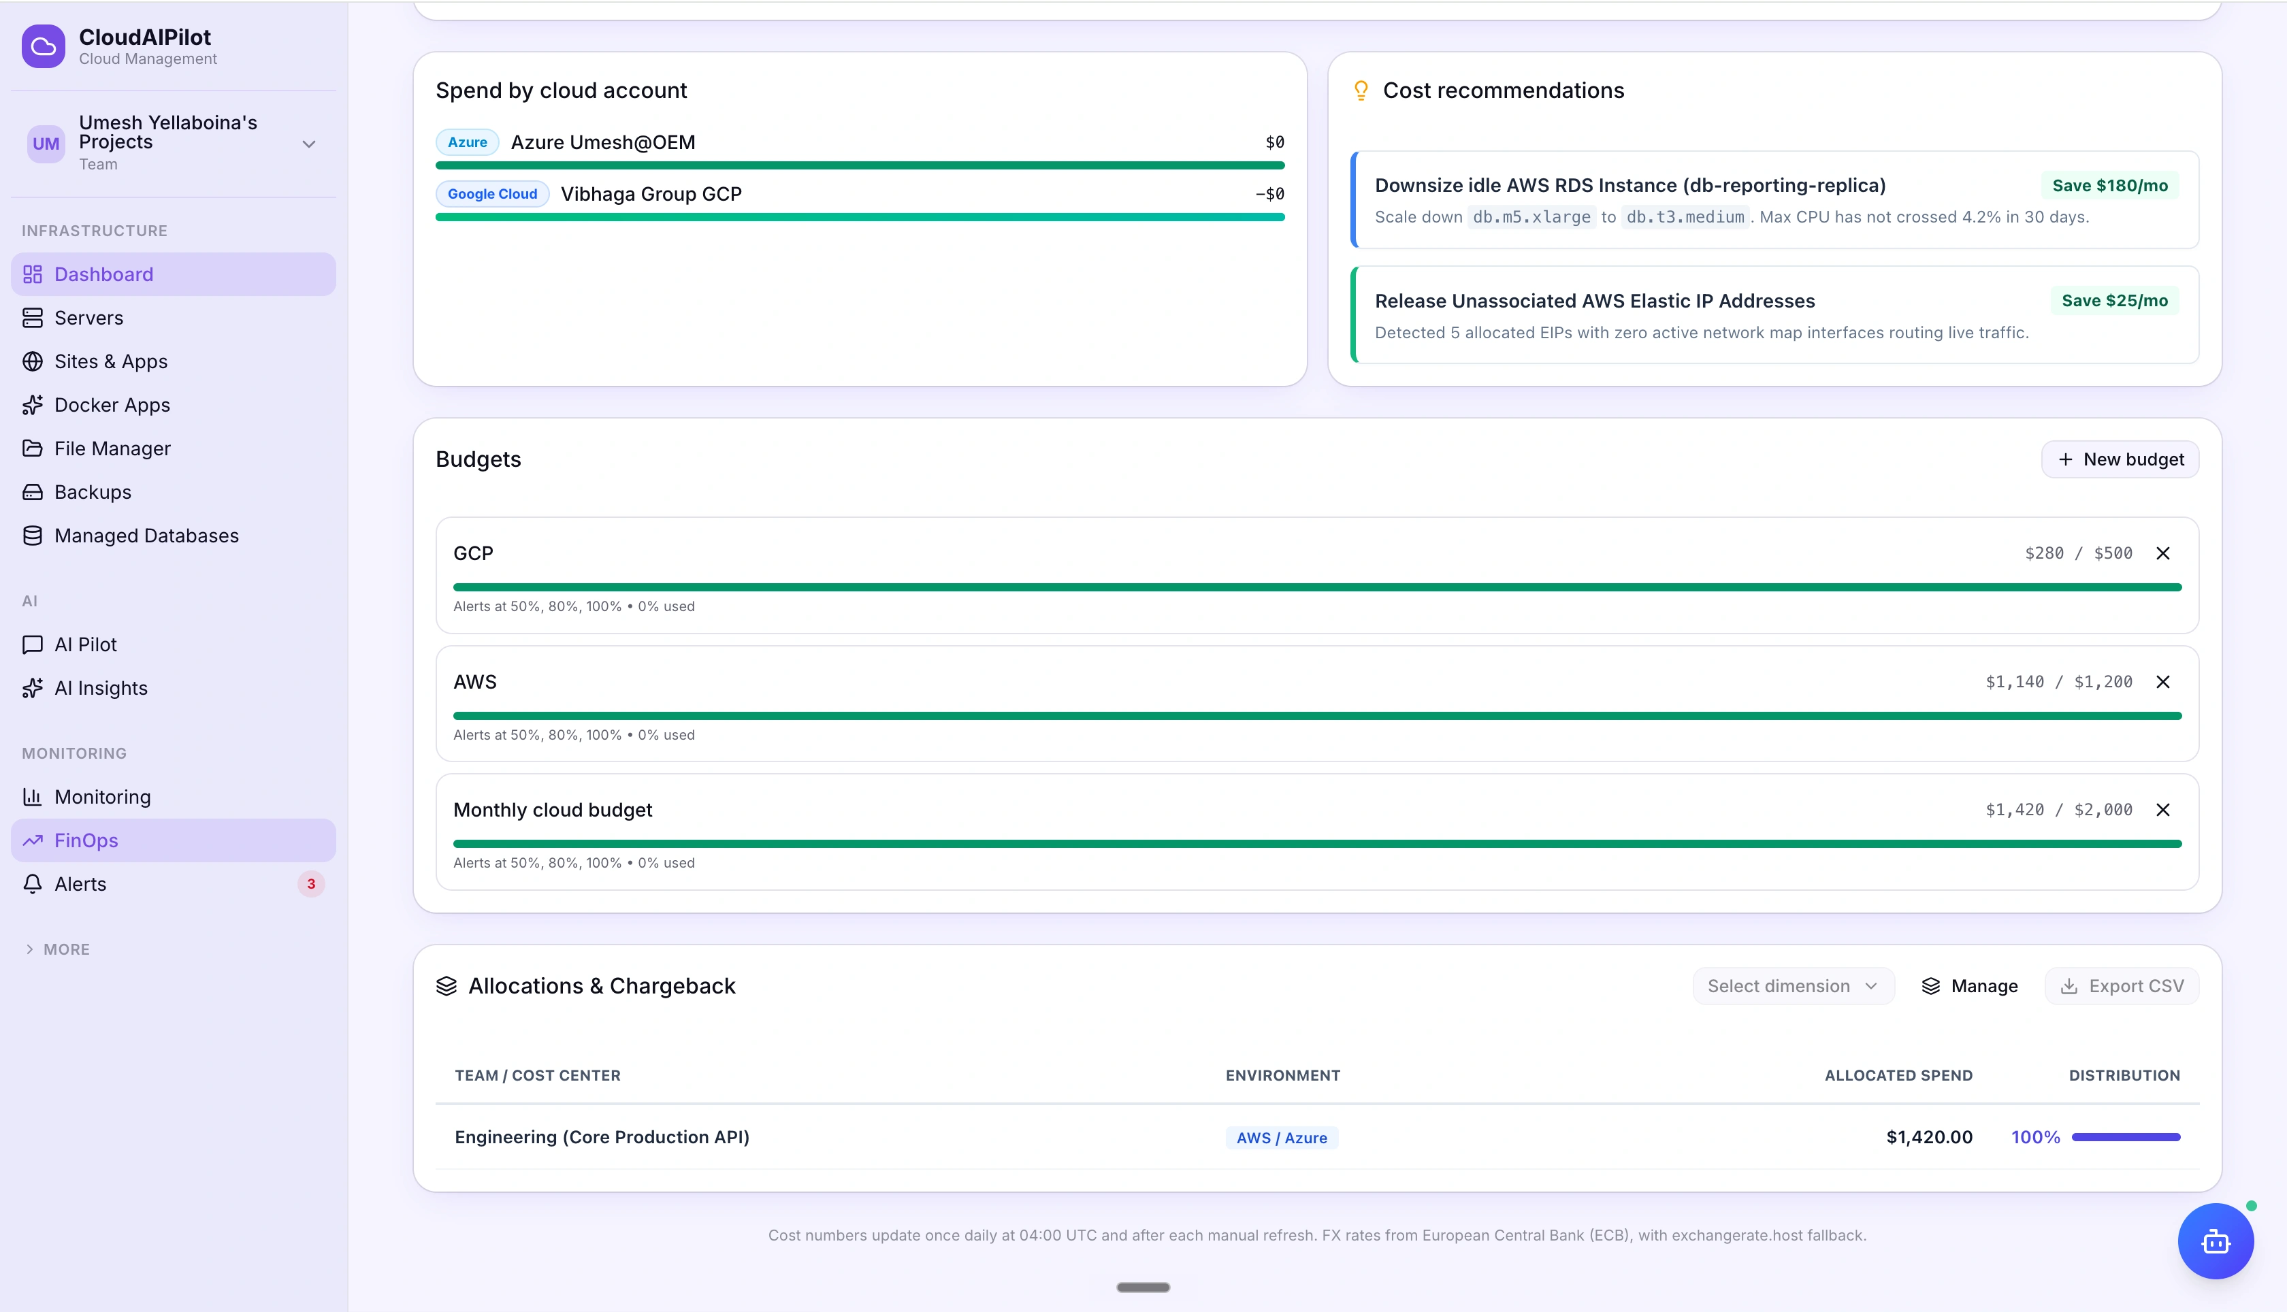Click the FinOps trend line icon
2287x1312 pixels.
pyautogui.click(x=33, y=840)
